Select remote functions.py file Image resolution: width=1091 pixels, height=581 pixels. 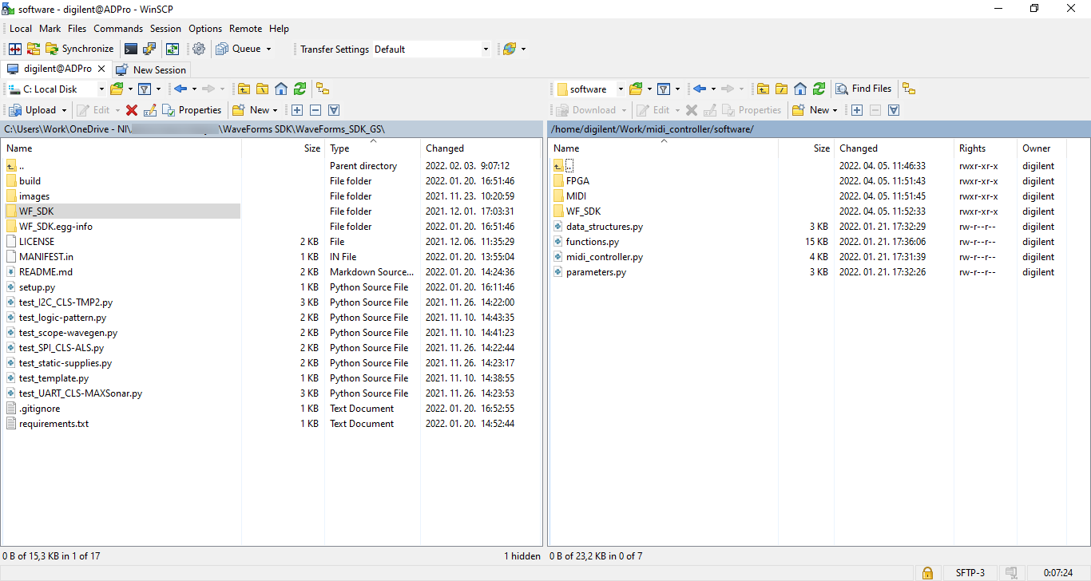[593, 242]
